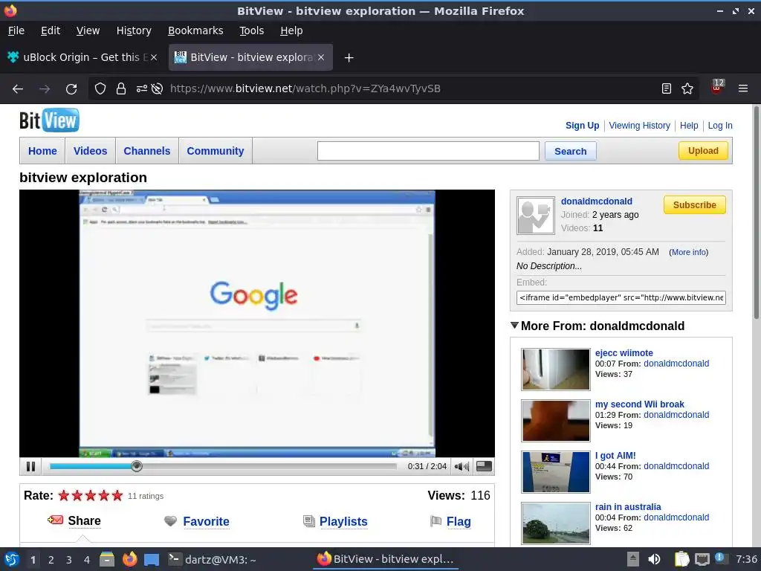This screenshot has width=761, height=571.
Task: Click the video progress slider handle
Action: tap(137, 466)
